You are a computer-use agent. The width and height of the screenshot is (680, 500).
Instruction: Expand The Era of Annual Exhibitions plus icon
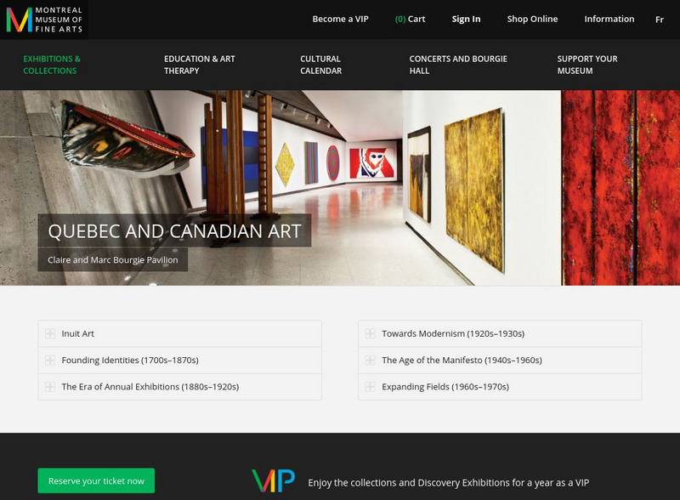[x=50, y=386]
